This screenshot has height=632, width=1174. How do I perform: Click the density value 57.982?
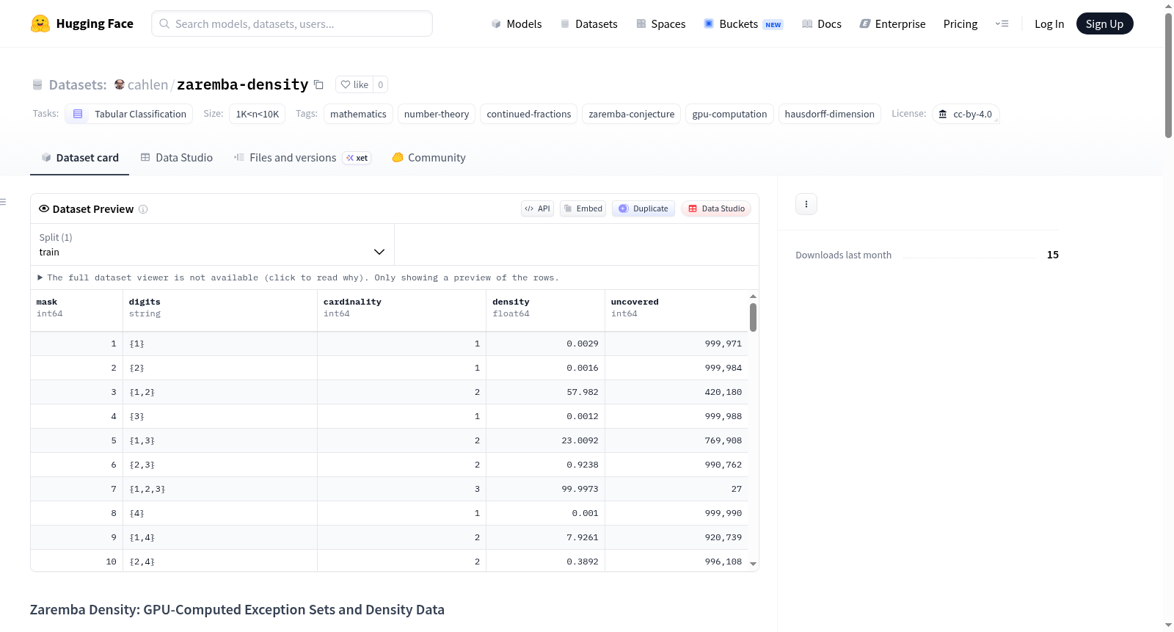(583, 392)
